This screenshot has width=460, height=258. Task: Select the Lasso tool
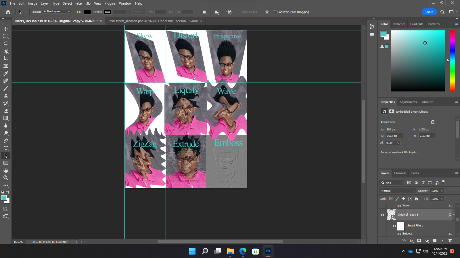[6, 44]
